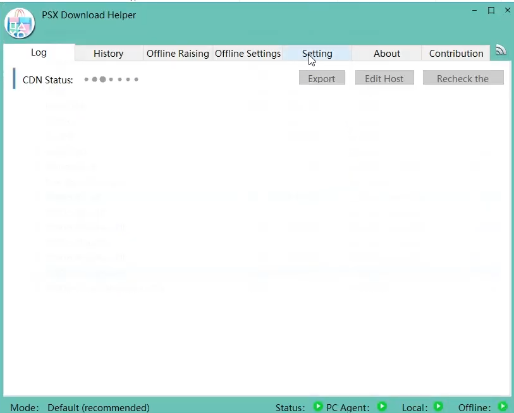Screen dimensions: 514x413
Task: Click the green Local indicator icon
Action: [438, 407]
